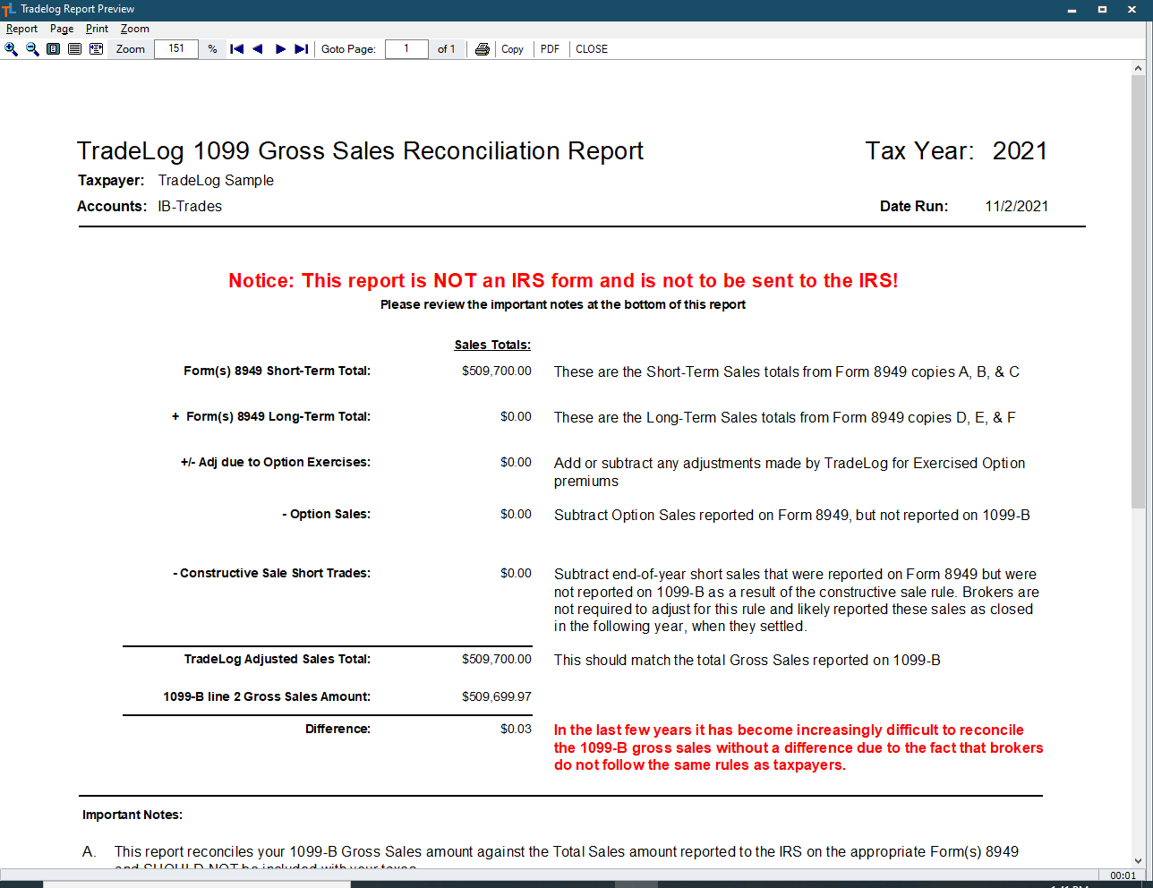The height and width of the screenshot is (888, 1153).
Task: Click the vertical scrollbar thumb
Action: [1138, 292]
